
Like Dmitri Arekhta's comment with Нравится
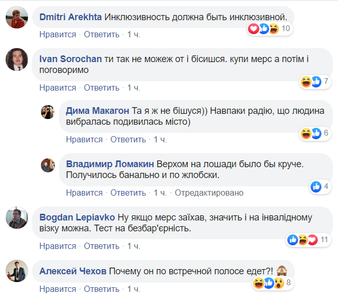[57, 35]
